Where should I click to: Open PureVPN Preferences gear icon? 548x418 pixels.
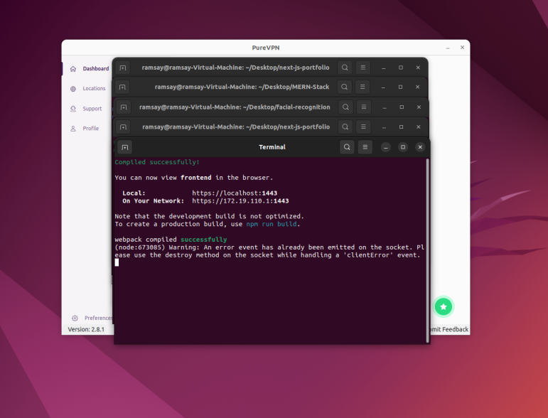point(75,318)
